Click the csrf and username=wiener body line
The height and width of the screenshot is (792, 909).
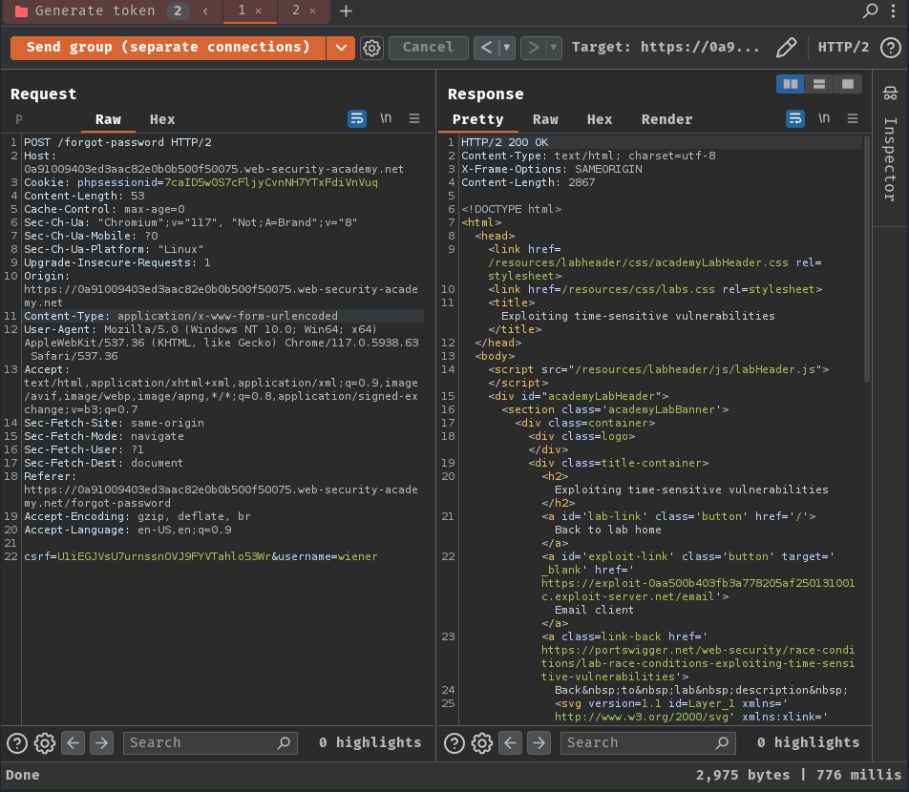pyautogui.click(x=201, y=556)
